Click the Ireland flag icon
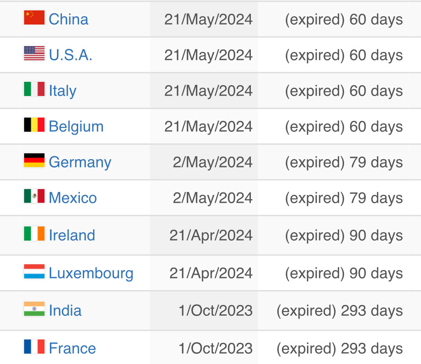This screenshot has height=364, width=421. (34, 234)
